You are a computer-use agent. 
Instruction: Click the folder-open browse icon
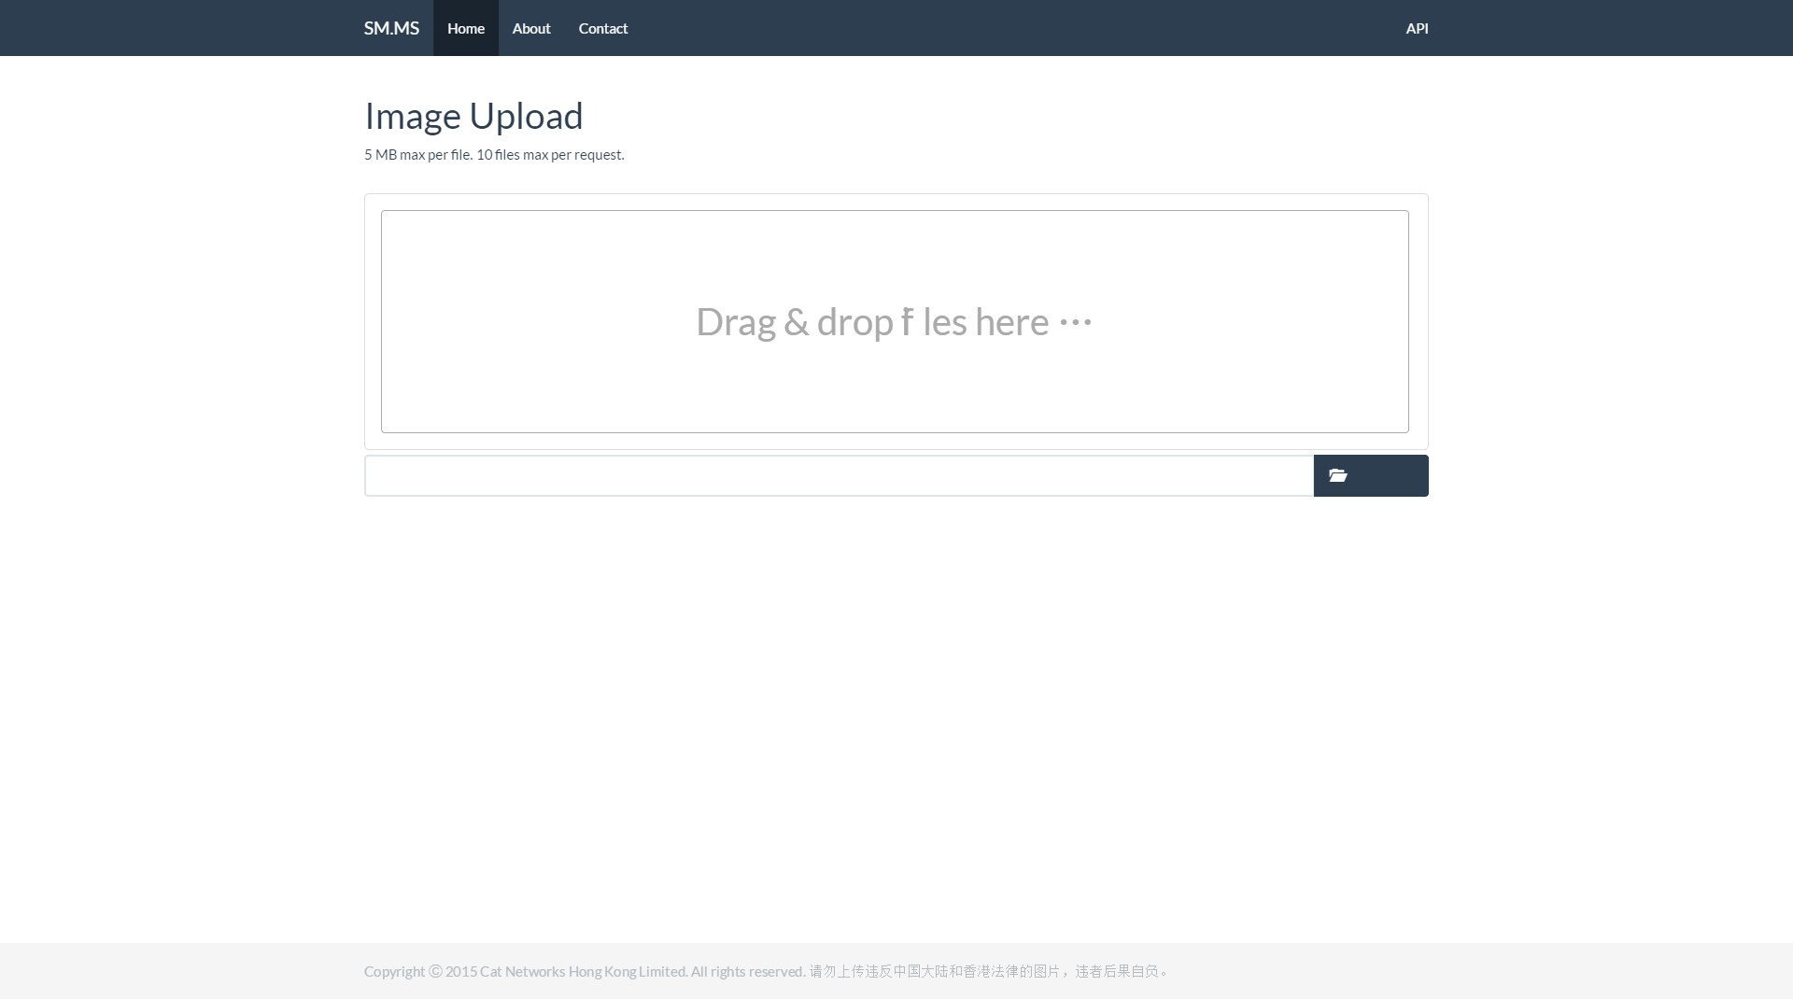[1337, 476]
